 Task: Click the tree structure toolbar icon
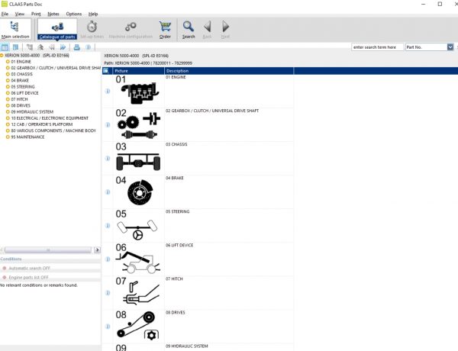pyautogui.click(x=30, y=47)
